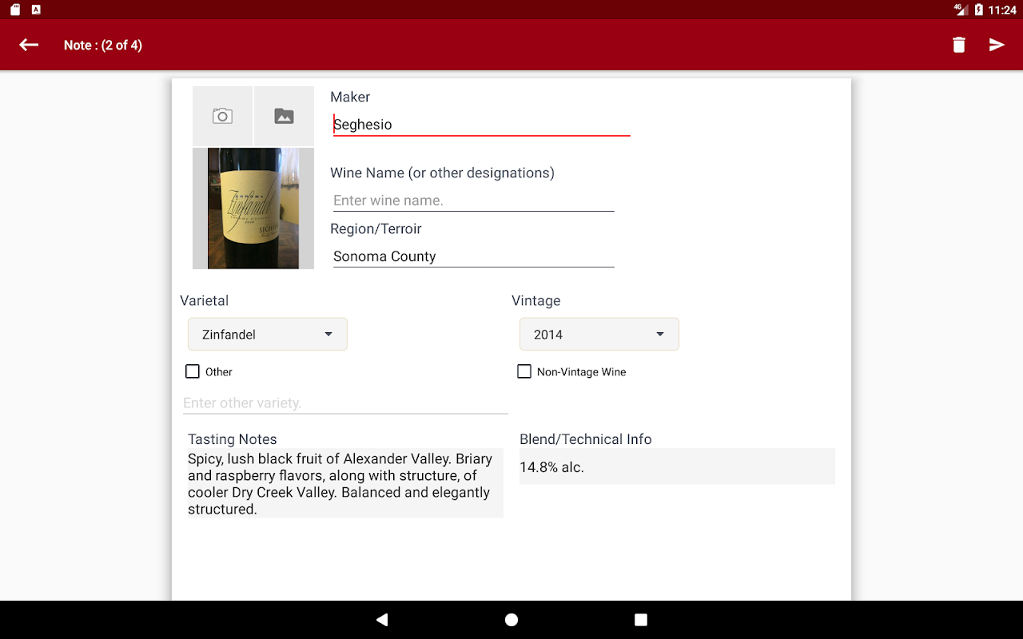Edit the Region field with Sonoma County
Viewport: 1023px width, 639px height.
473,256
